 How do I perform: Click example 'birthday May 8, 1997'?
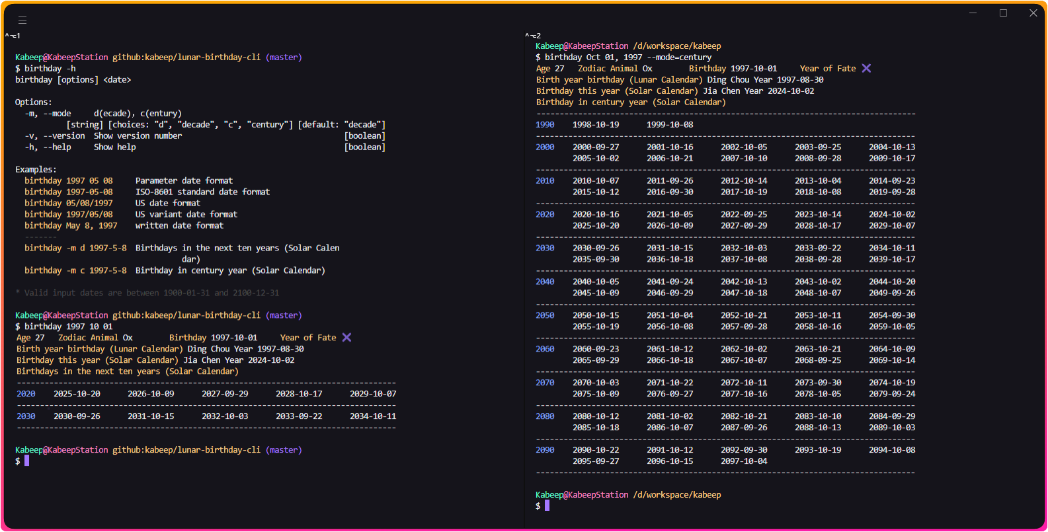coord(71,226)
